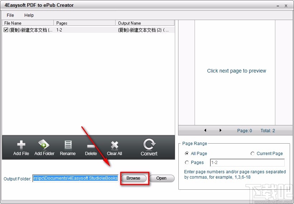Minimize the 4Easysoft window

(x=278, y=6)
